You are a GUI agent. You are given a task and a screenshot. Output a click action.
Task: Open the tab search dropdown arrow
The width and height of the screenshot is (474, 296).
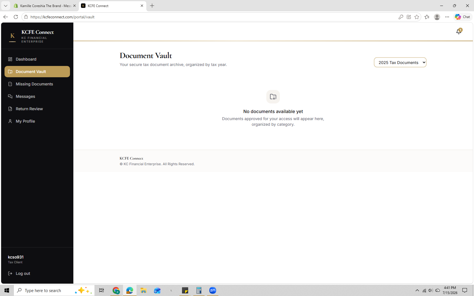coord(6,6)
